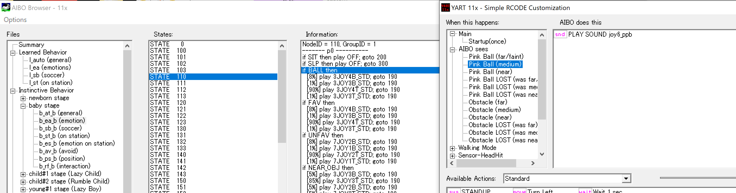736x193 pixels.
Task: Expand the Sensor-HeadHit node
Action: click(x=452, y=156)
